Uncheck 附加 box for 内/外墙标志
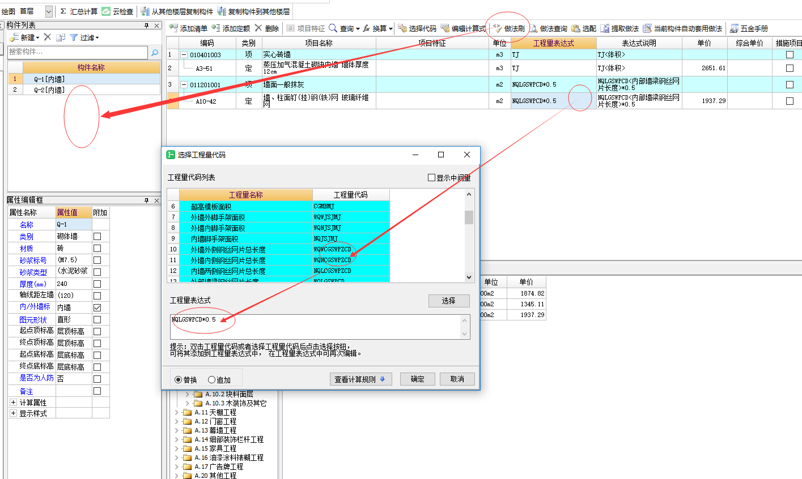This screenshot has width=802, height=479. click(x=97, y=307)
